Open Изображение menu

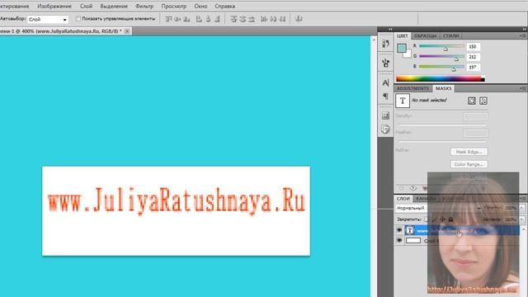[54, 6]
